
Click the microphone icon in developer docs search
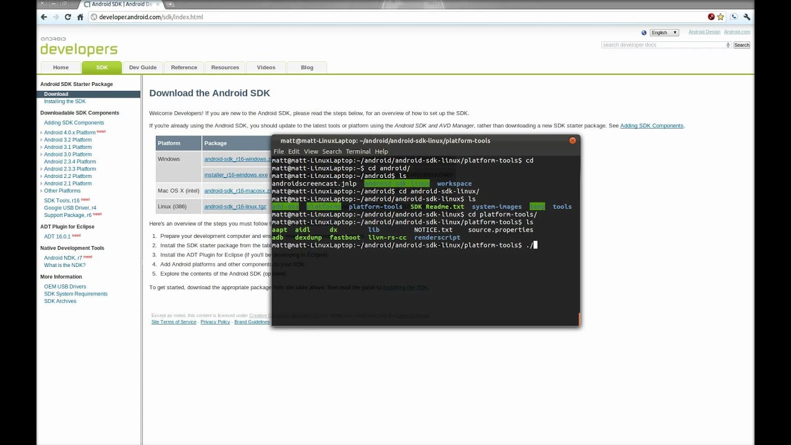click(728, 45)
